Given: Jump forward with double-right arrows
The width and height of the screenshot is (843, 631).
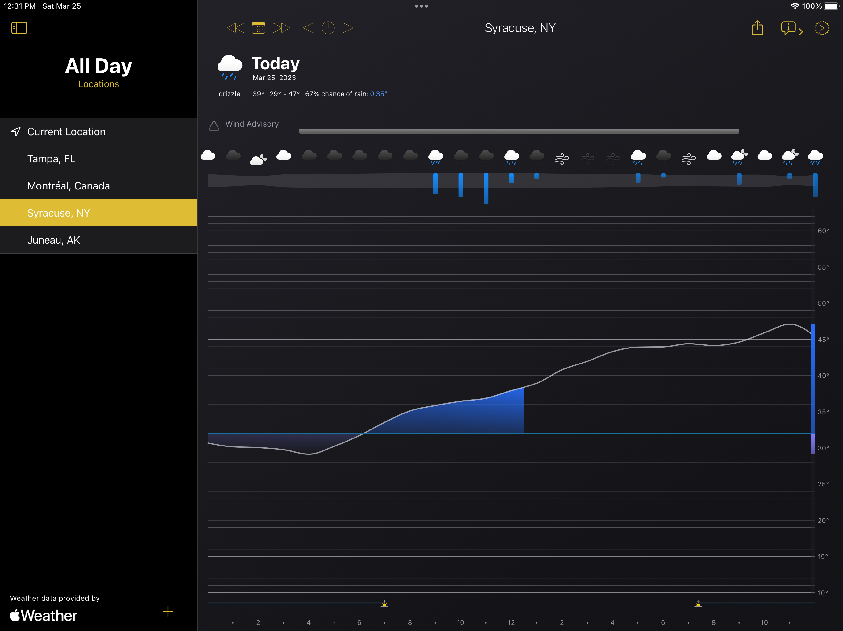Looking at the screenshot, I should tap(281, 28).
